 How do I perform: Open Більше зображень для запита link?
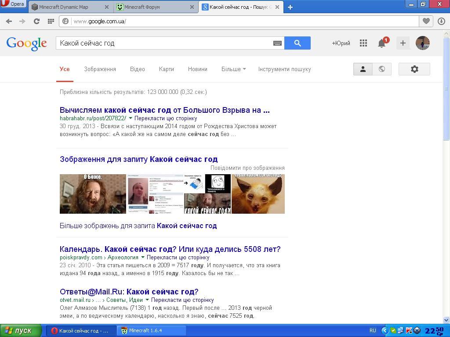(138, 226)
